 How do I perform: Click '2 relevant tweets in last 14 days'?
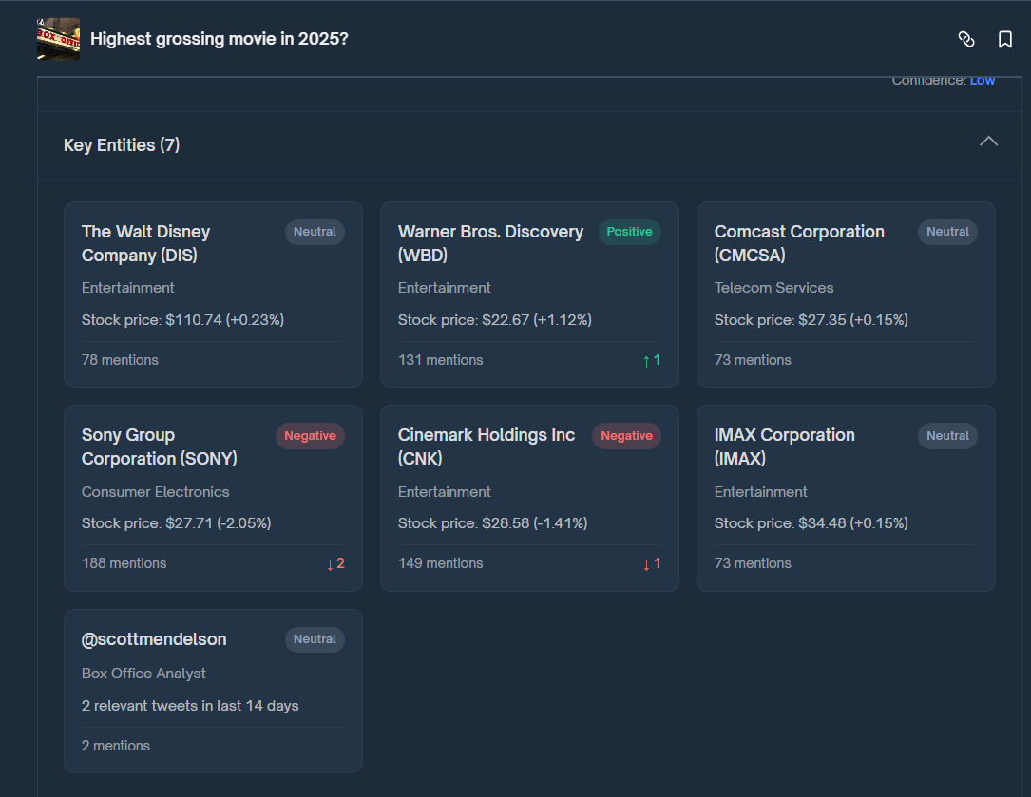pos(190,706)
